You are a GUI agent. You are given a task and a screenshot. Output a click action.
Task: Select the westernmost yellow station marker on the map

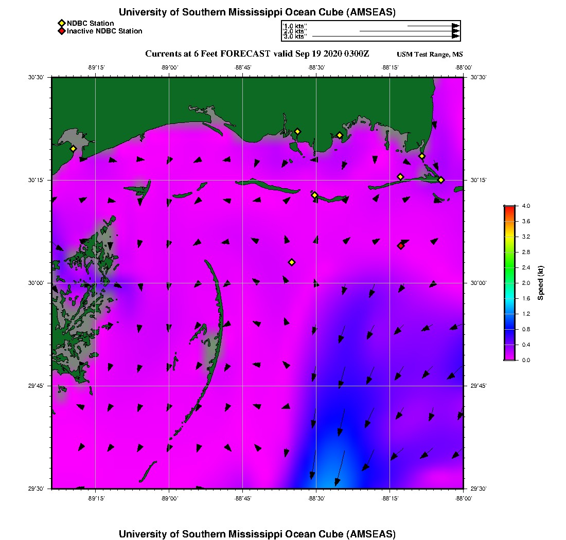point(73,149)
